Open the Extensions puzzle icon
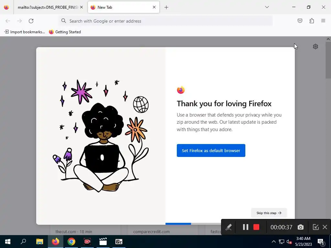 point(312,21)
